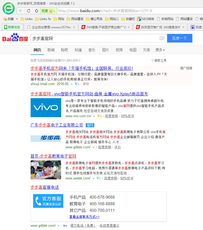Screen dimensions: 203x230
Task: Click the Baidu logo
Action: coord(15,37)
